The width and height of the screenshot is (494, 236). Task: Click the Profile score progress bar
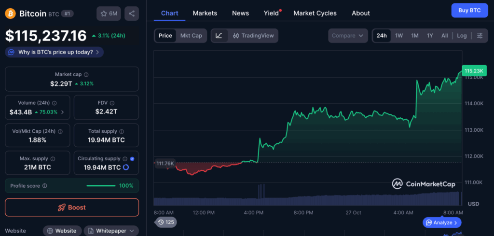[x=101, y=186]
